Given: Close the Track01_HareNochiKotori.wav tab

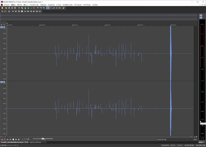Looking at the screenshot, I should pyautogui.click(x=28, y=142).
